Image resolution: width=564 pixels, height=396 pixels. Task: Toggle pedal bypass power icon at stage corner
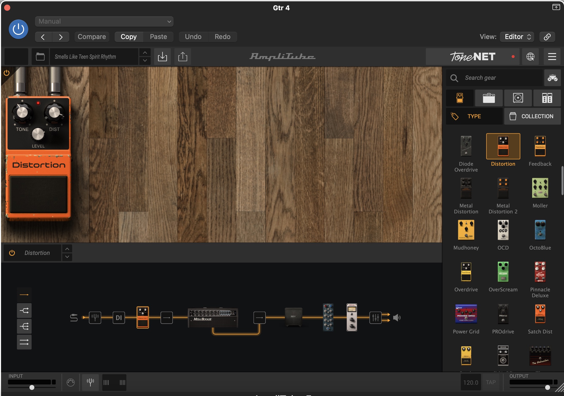7,73
